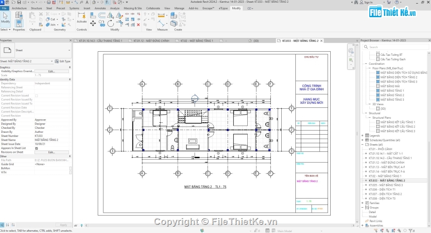Click the Edit Type button

(63, 61)
